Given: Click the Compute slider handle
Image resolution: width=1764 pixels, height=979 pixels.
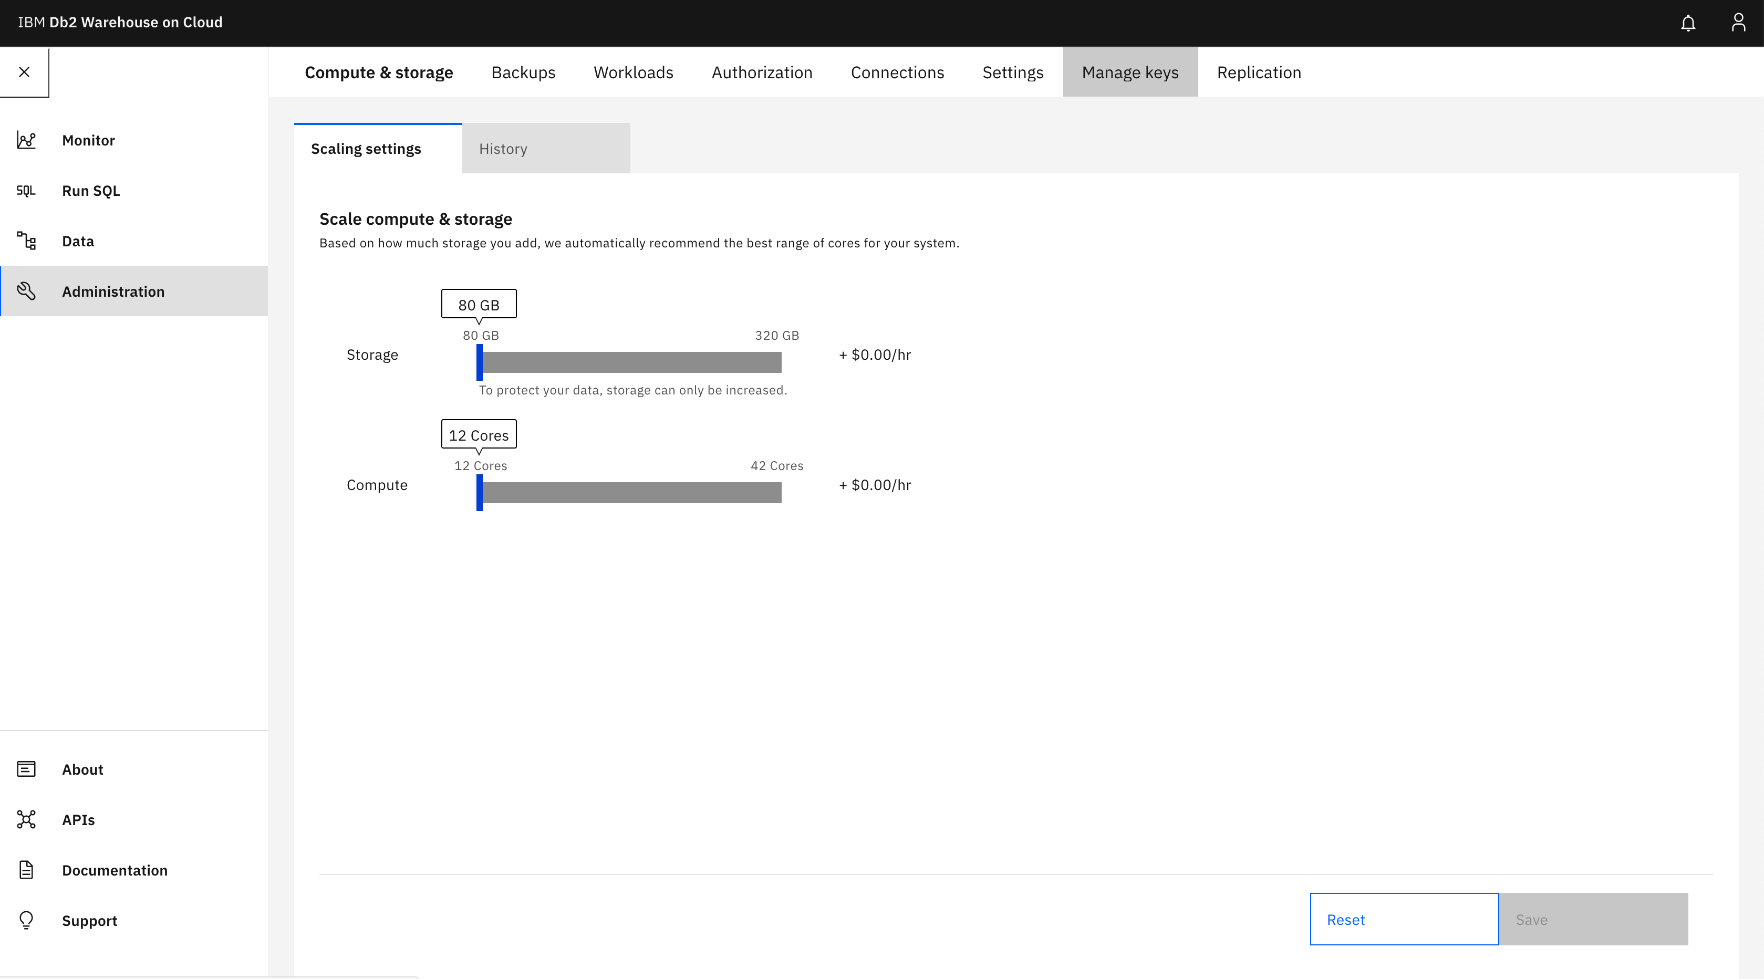Looking at the screenshot, I should click(x=479, y=492).
